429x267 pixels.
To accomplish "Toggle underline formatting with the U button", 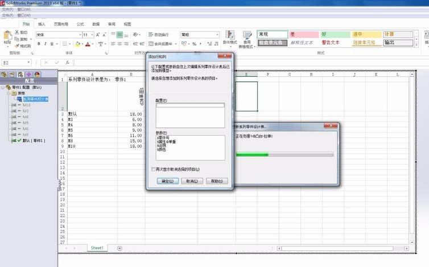I will tap(51, 44).
